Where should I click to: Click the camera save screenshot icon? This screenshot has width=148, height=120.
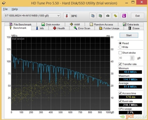(108, 16)
